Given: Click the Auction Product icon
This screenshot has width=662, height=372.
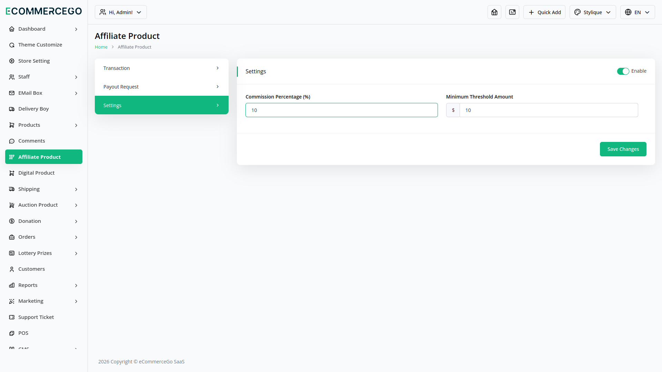Looking at the screenshot, I should [x=12, y=205].
